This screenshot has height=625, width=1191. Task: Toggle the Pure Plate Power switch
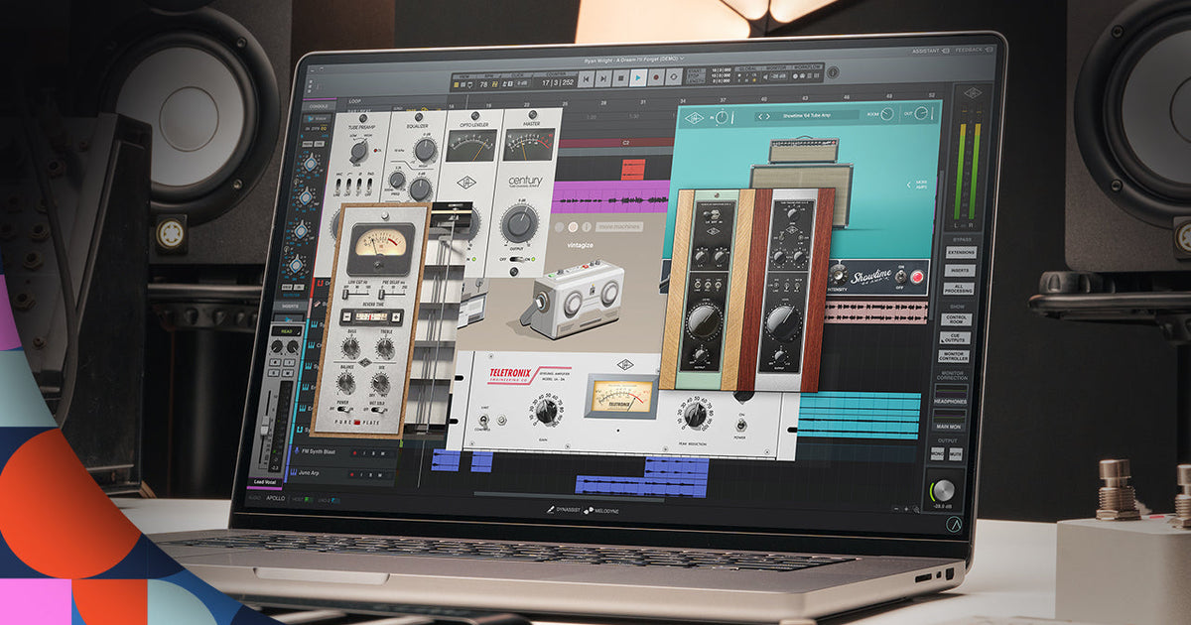(343, 409)
